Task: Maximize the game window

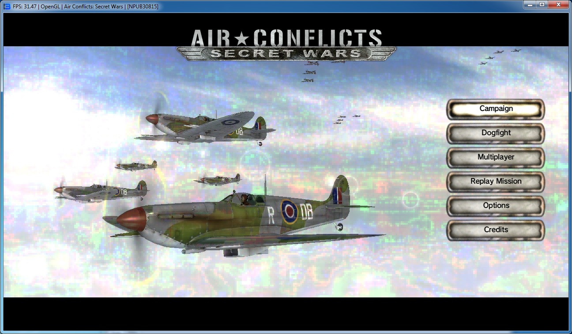Action: pos(542,5)
